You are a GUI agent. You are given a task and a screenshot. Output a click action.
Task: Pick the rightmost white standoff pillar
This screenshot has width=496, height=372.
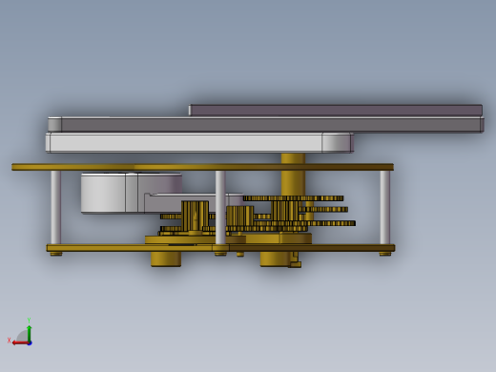[384, 207]
